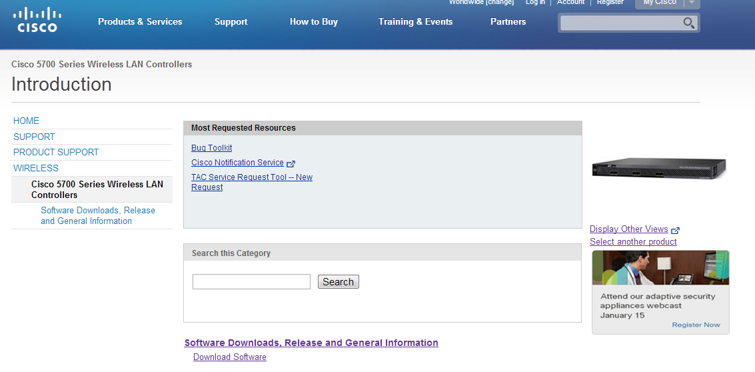Click the Account link
Viewport: 755px width, 372px height.
pyautogui.click(x=570, y=3)
